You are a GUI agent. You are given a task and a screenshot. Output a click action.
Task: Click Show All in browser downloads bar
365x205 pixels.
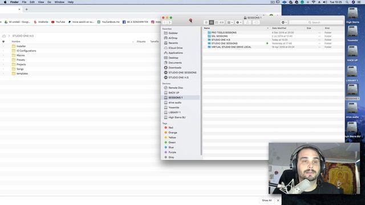(266, 200)
